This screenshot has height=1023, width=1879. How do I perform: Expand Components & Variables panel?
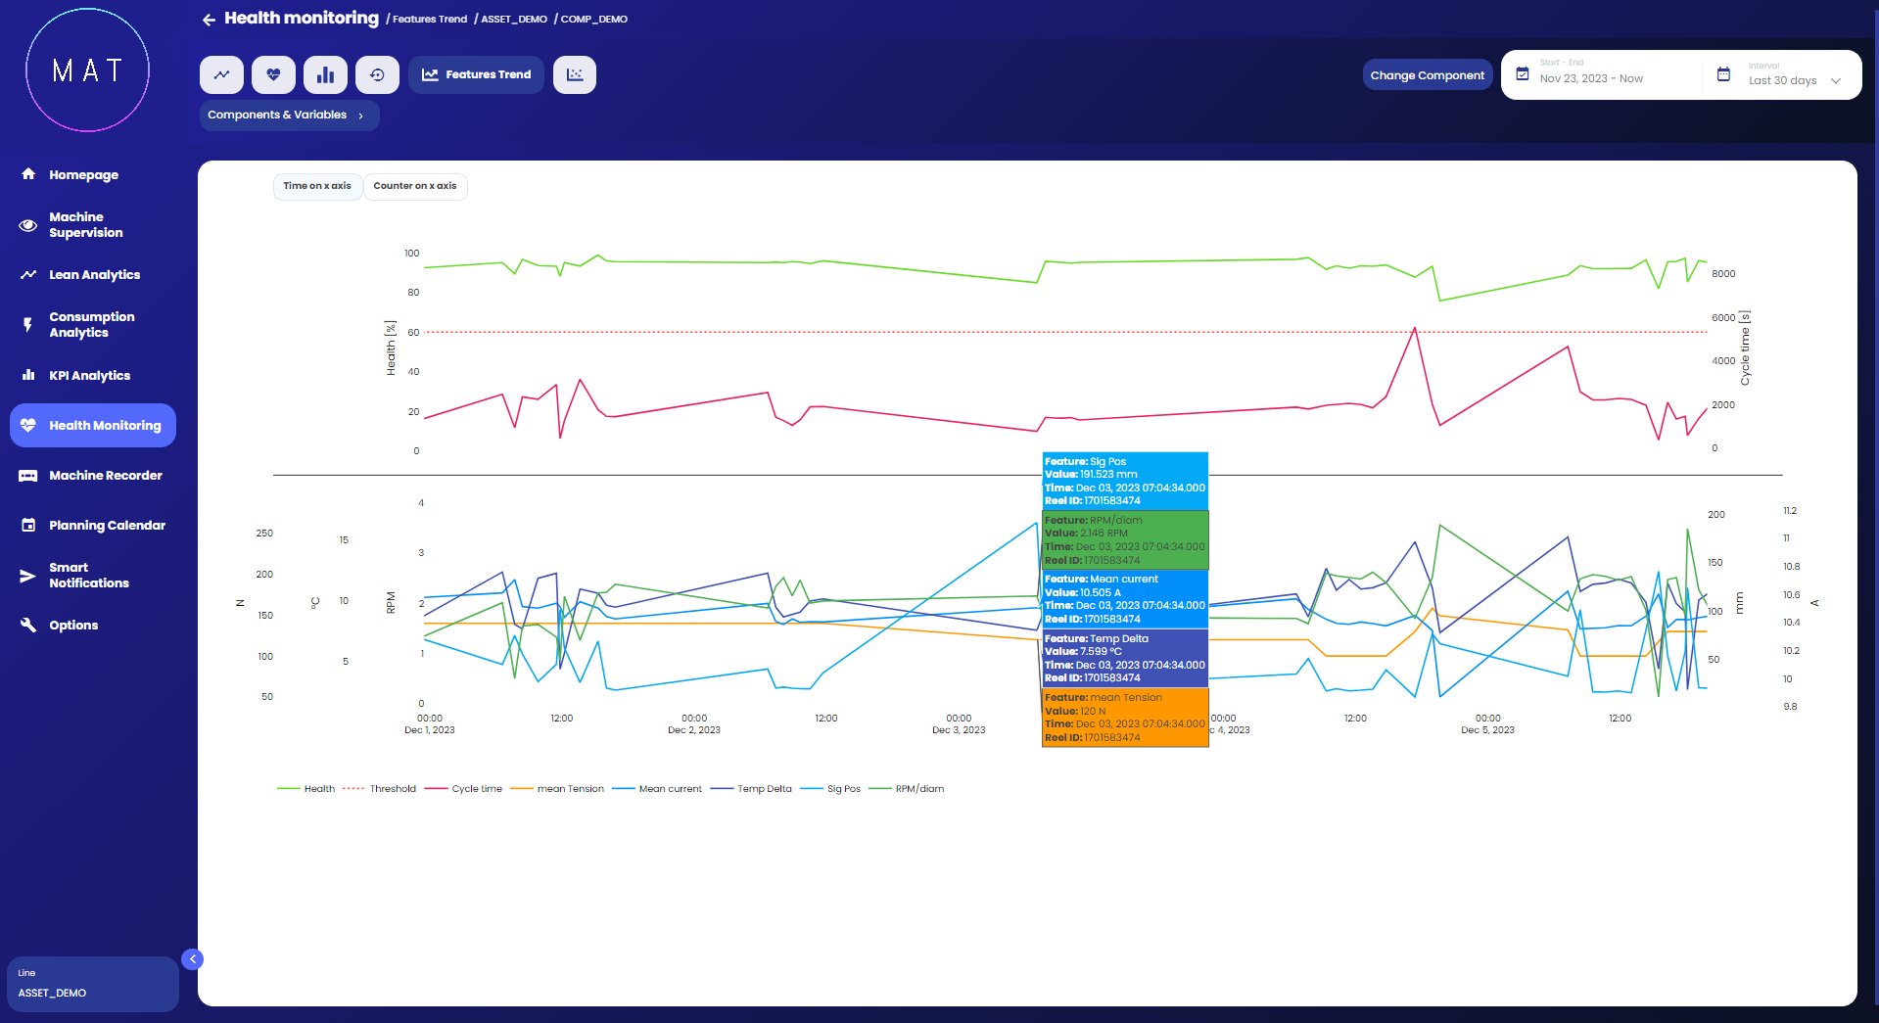click(x=289, y=116)
